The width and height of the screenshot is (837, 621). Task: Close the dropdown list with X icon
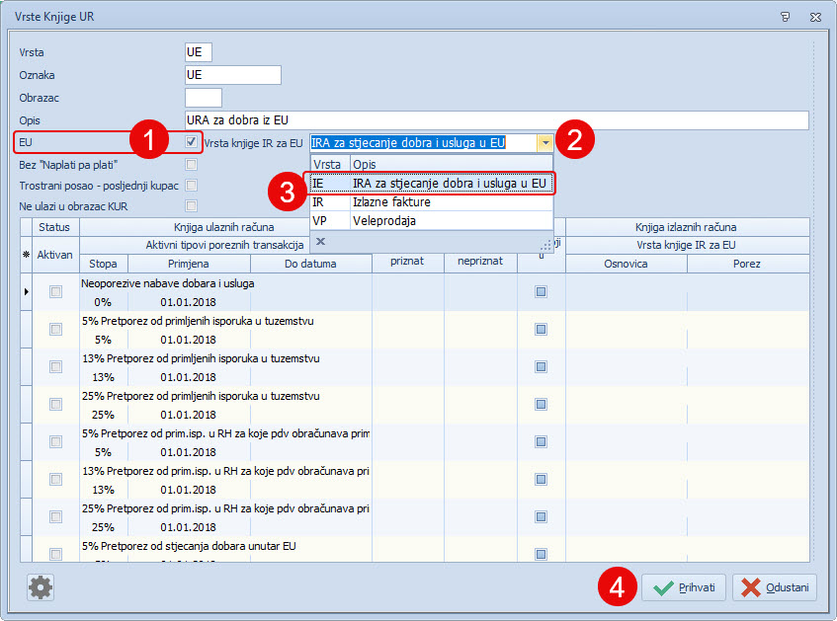click(x=321, y=240)
